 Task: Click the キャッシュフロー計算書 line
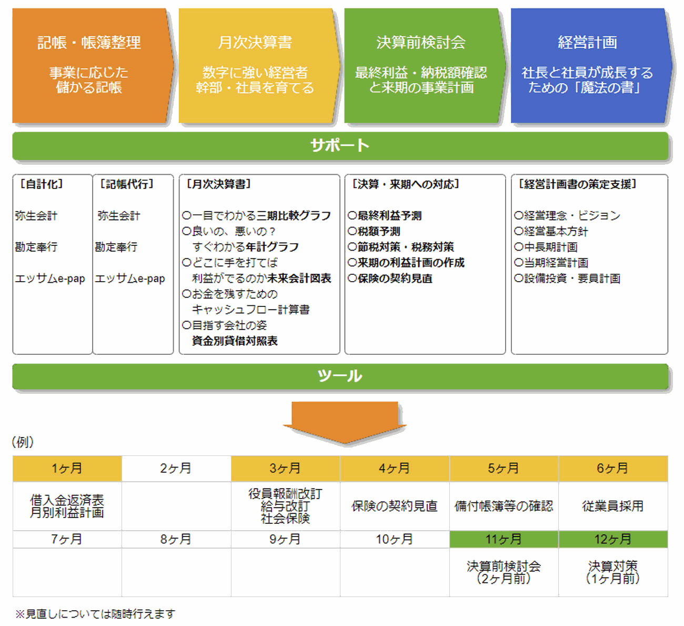(x=251, y=310)
